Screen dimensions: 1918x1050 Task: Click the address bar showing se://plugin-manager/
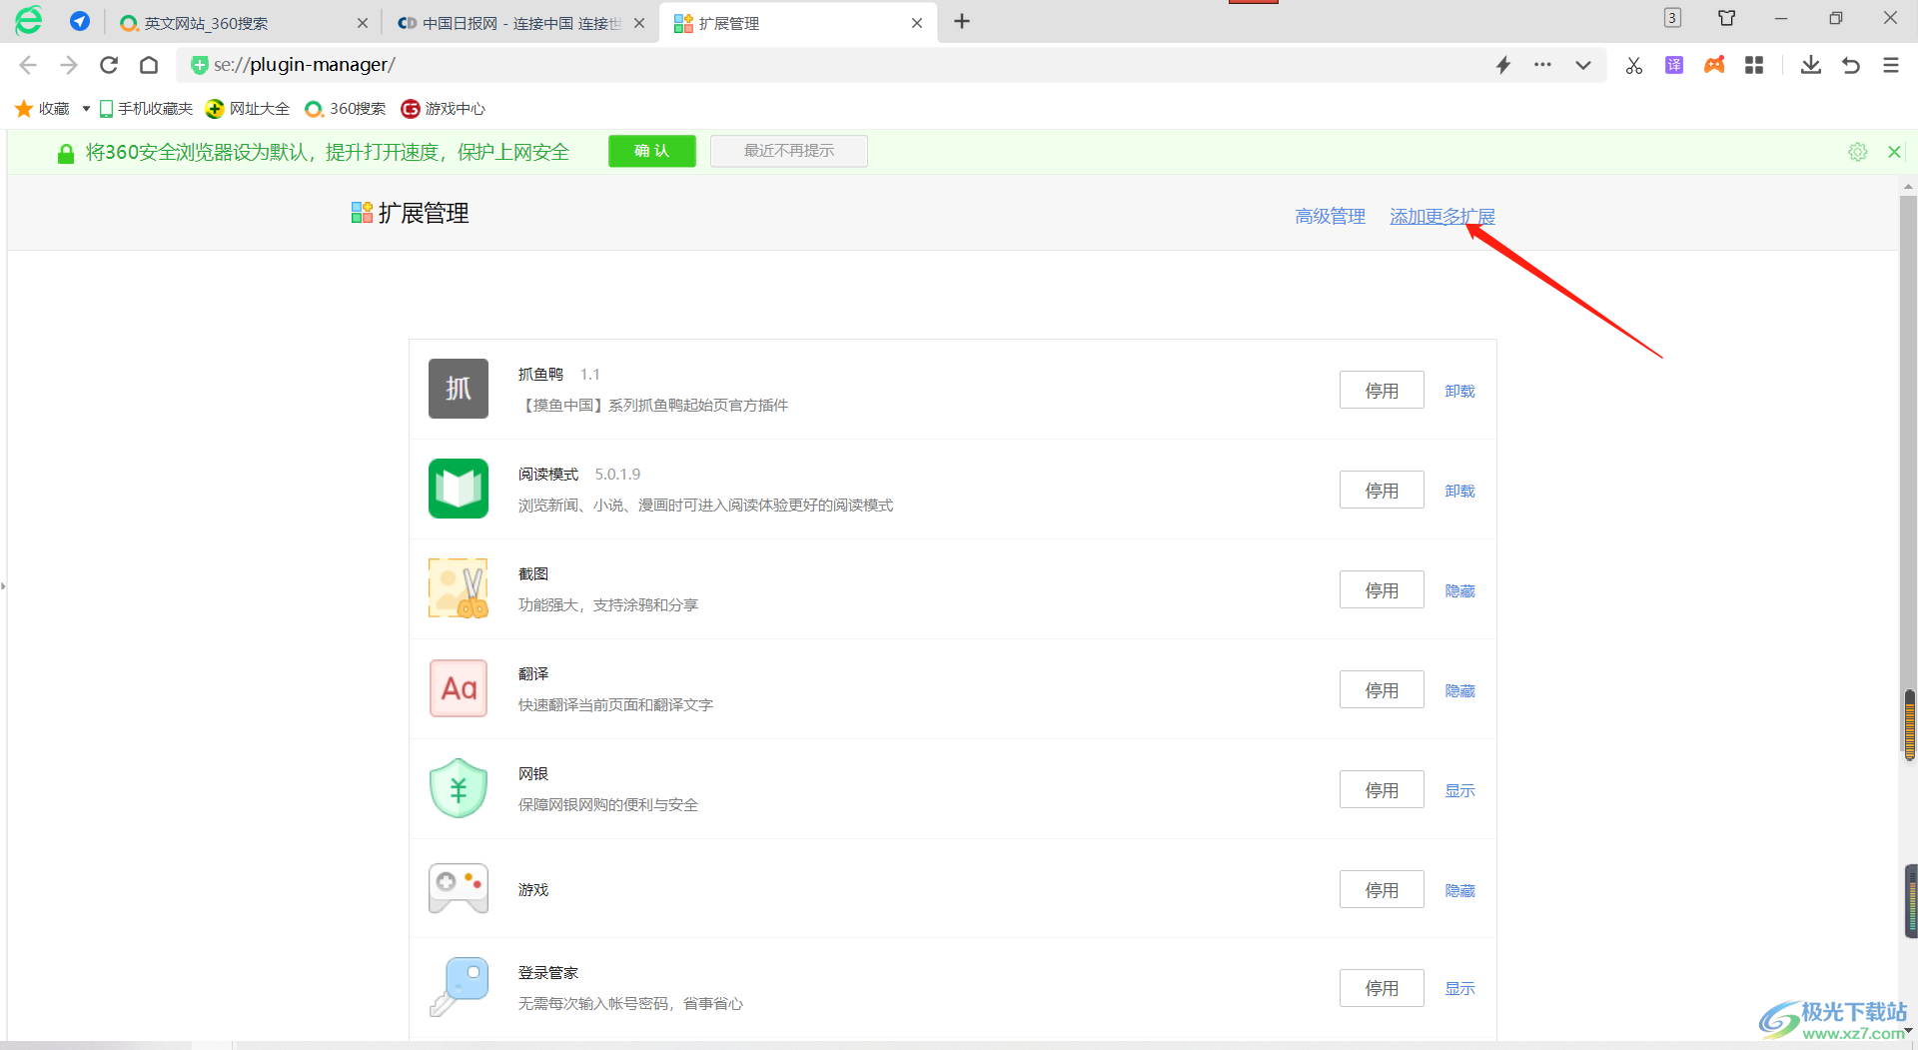click(x=839, y=65)
